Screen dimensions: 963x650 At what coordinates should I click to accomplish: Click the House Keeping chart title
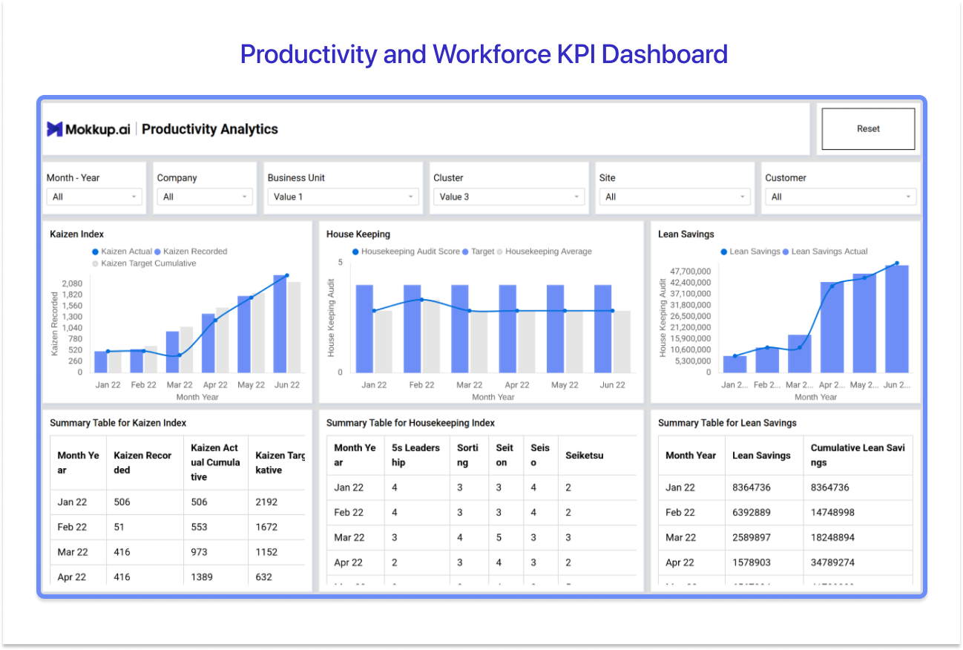(358, 234)
